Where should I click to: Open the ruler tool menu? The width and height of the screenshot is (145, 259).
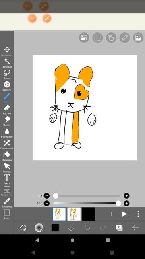tap(124, 38)
